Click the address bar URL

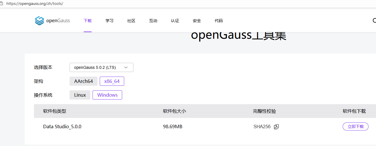(34, 4)
